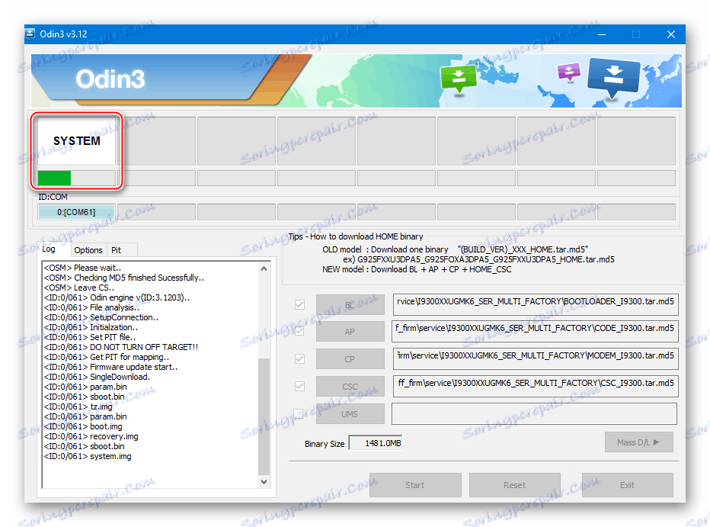Screen dimensions: 710x527
Task: Click the 'boot.img' log line
Action: (x=83, y=426)
